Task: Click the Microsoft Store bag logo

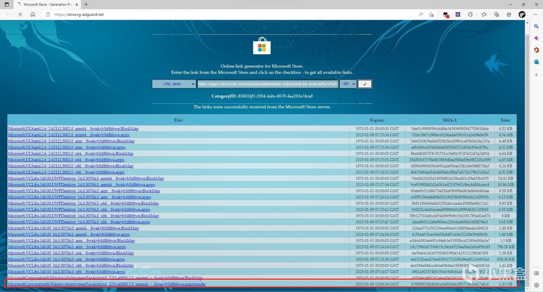Action: (262, 46)
